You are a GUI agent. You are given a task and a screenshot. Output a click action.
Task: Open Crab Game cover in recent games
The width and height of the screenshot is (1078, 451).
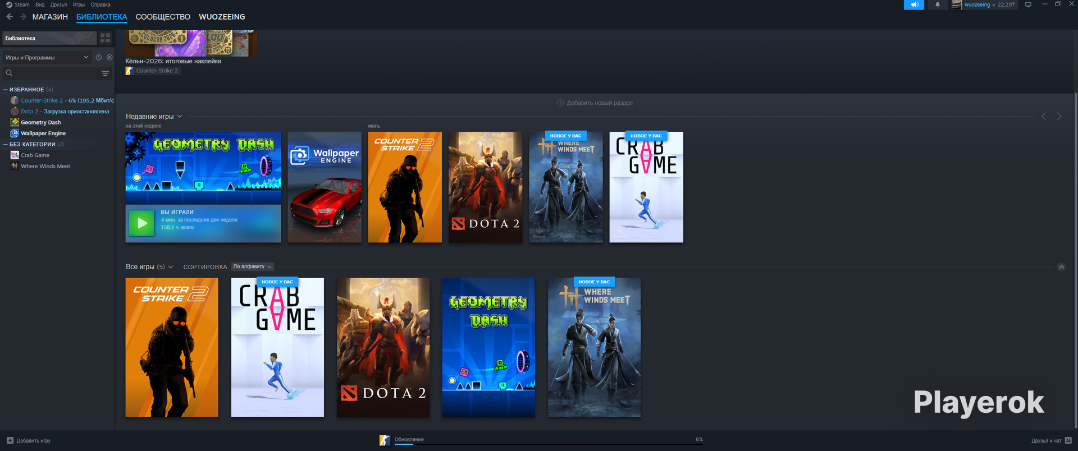point(646,187)
